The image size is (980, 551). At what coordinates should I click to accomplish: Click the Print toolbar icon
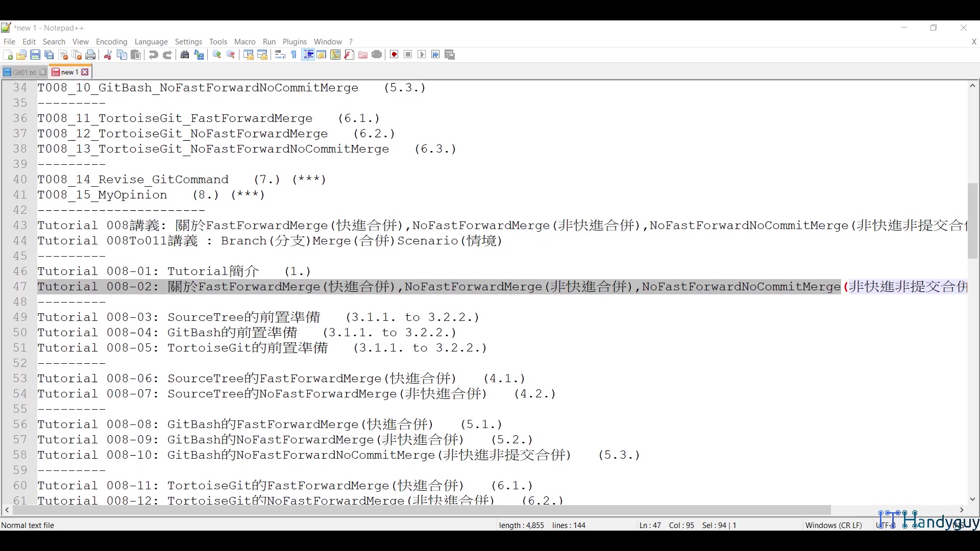90,55
